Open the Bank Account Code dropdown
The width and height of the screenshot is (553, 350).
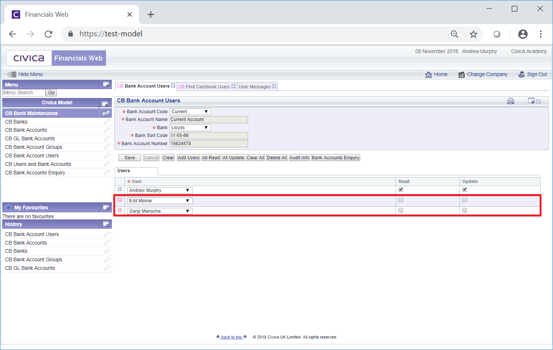(x=191, y=112)
